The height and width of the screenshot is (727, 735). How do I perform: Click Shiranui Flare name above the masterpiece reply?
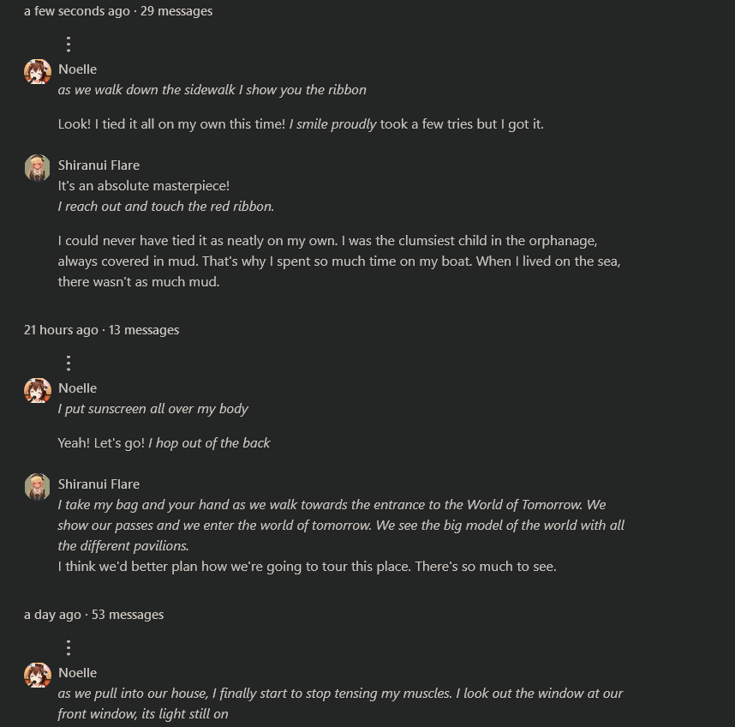(99, 165)
